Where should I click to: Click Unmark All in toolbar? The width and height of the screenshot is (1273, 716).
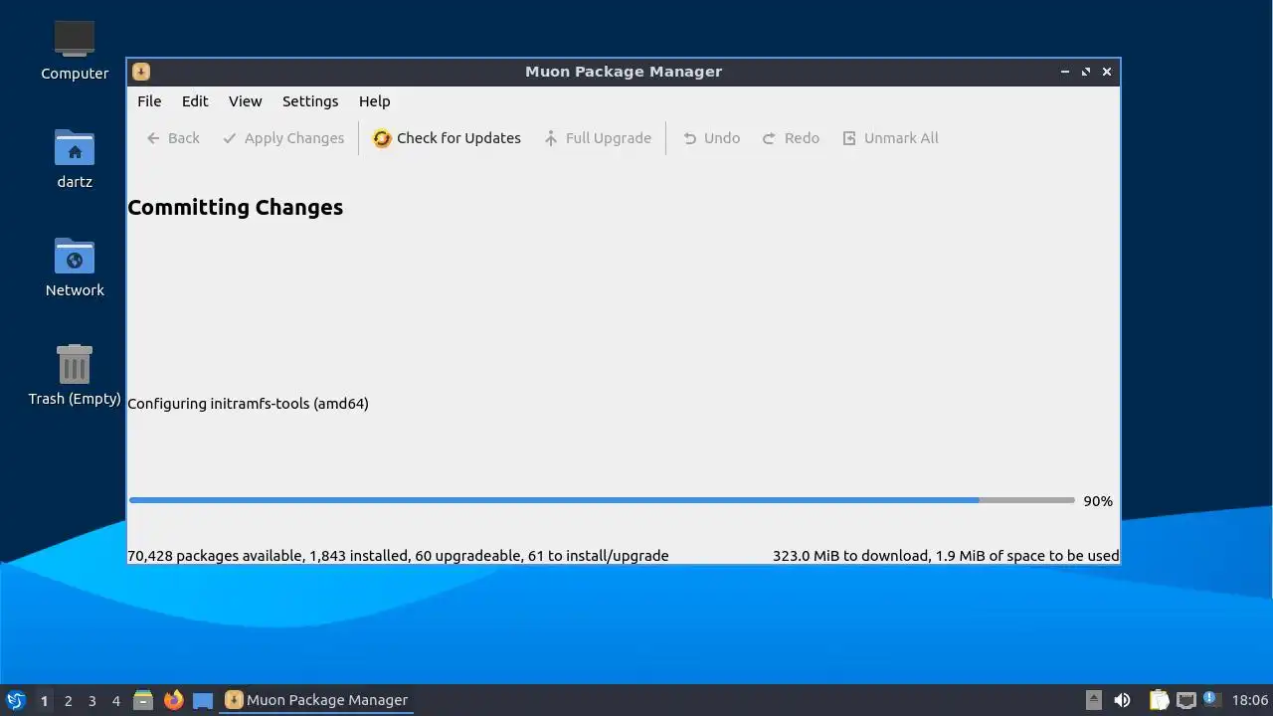point(890,138)
